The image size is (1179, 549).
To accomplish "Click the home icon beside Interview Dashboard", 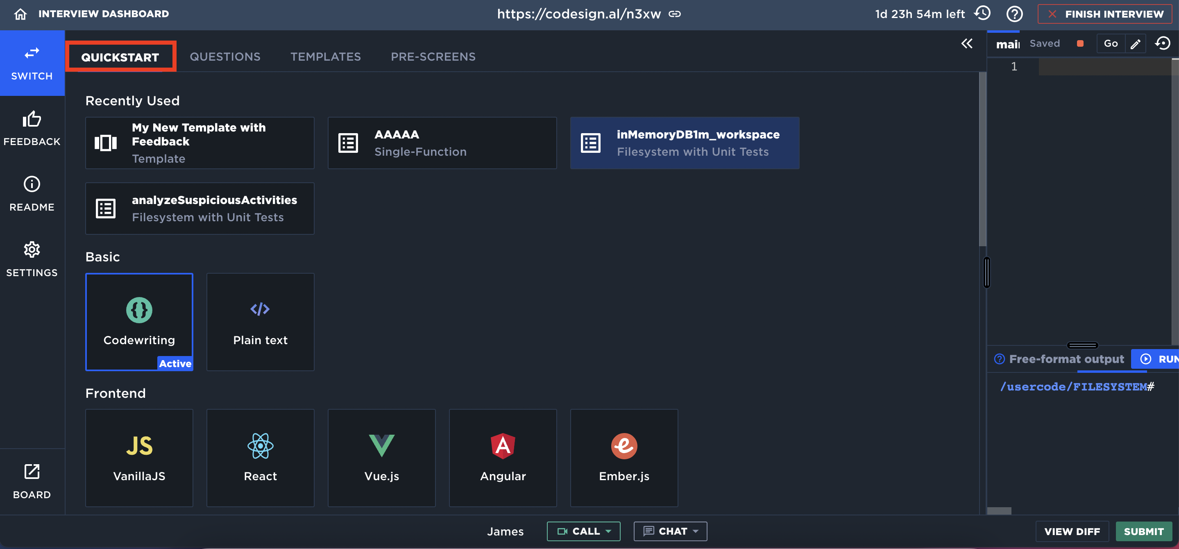I will [20, 14].
